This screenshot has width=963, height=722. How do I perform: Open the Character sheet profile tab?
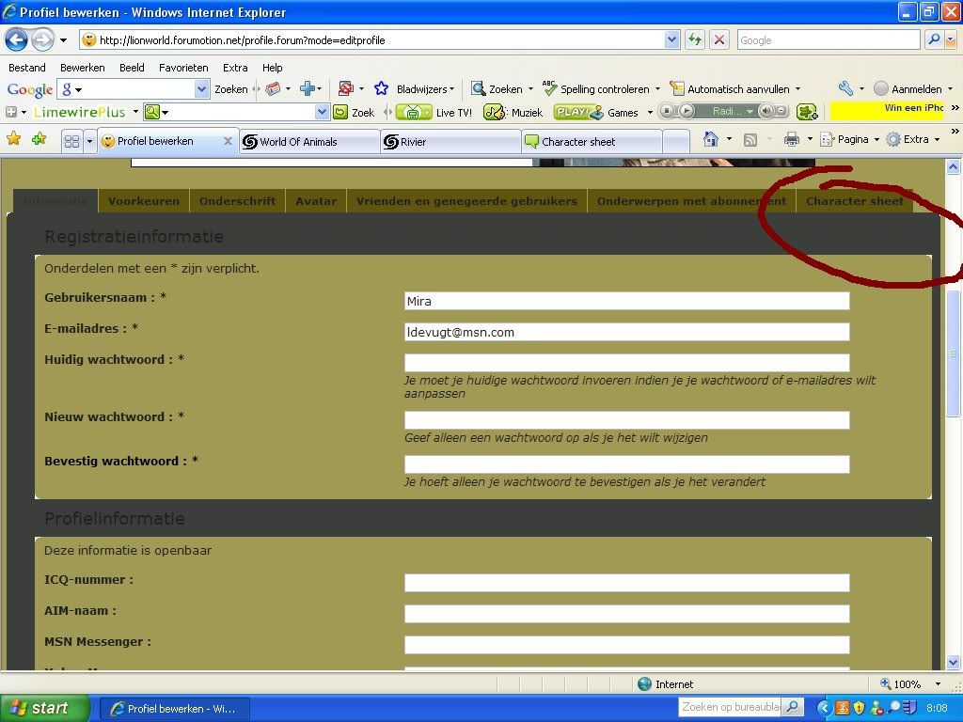[x=854, y=201]
